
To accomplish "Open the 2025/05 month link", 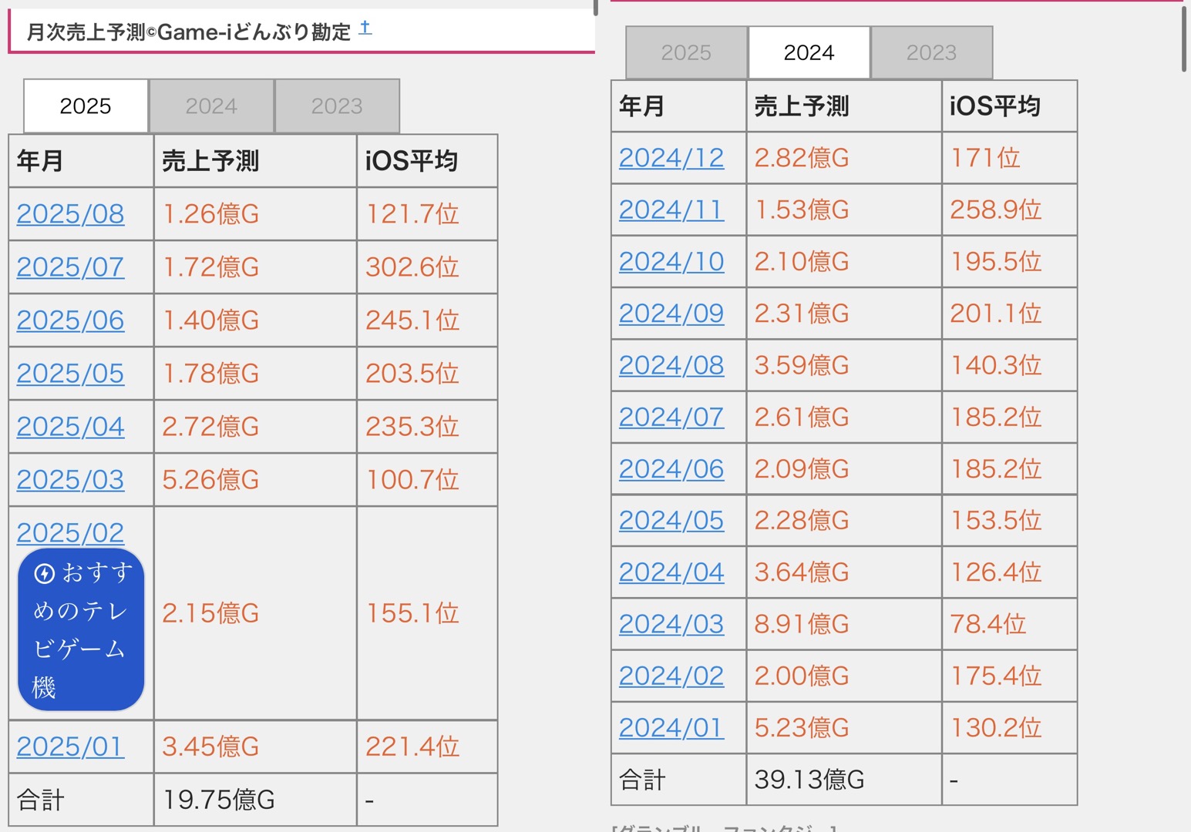I will pyautogui.click(x=70, y=374).
